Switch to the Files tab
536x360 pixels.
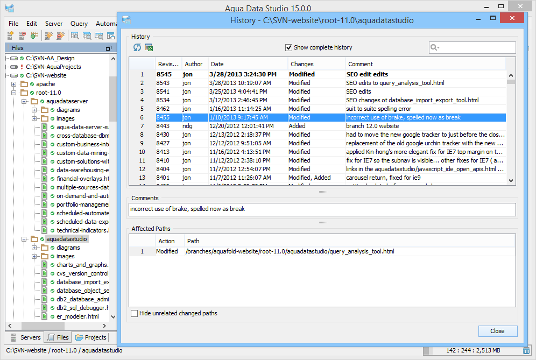coord(58,337)
